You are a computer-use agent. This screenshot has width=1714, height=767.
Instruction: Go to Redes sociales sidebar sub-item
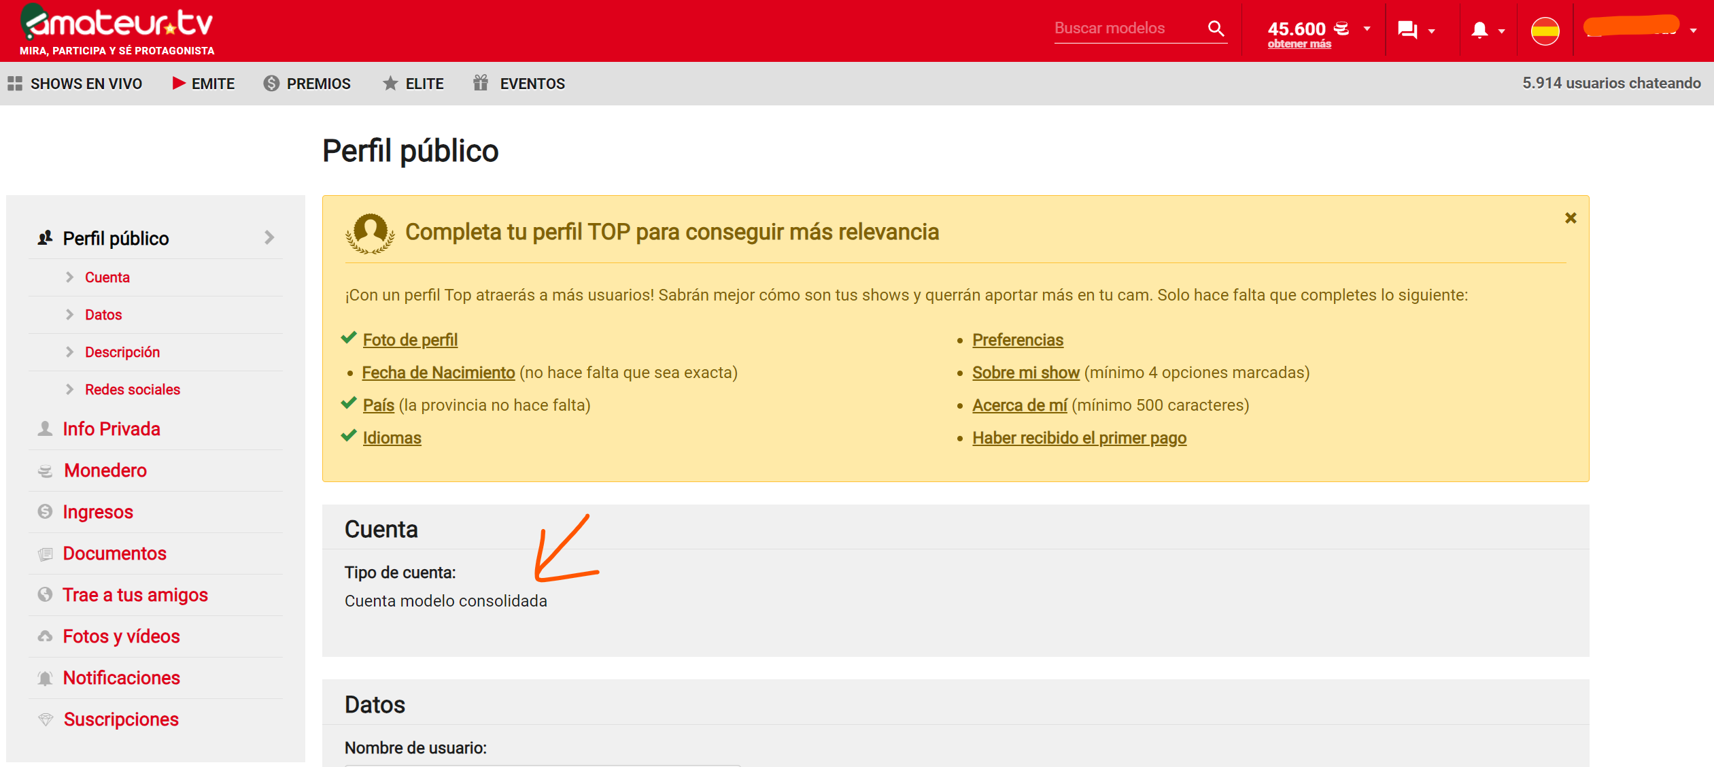coord(133,390)
